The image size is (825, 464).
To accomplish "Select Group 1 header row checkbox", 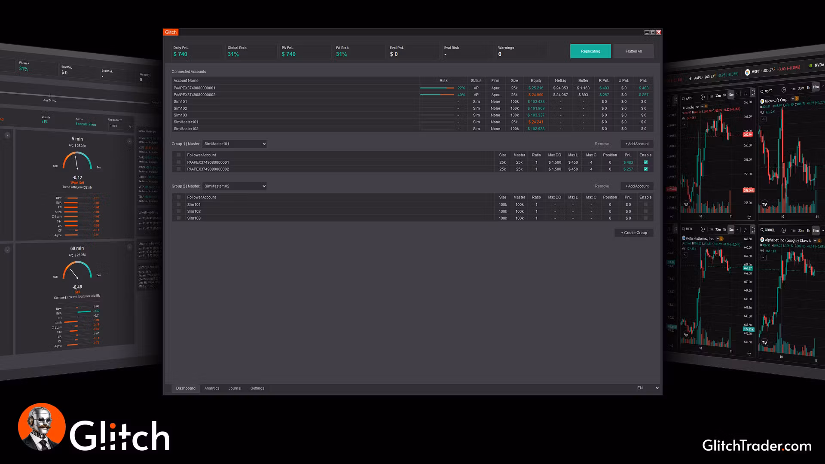I will pos(179,155).
